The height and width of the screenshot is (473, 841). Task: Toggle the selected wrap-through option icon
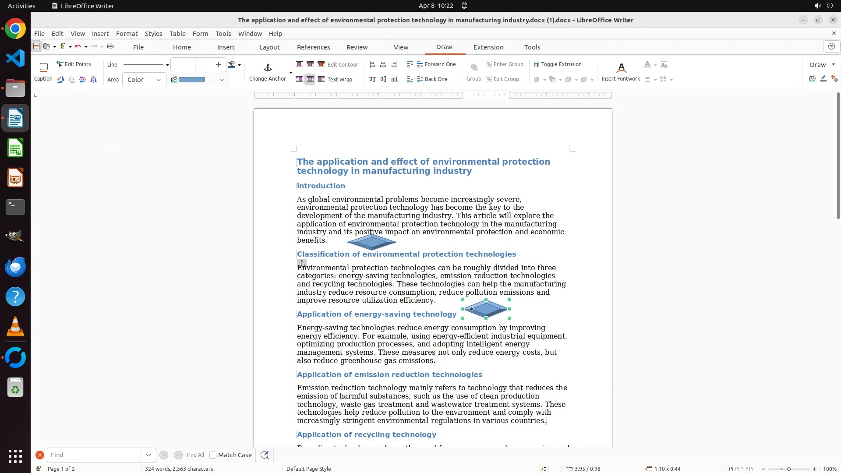coord(310,79)
